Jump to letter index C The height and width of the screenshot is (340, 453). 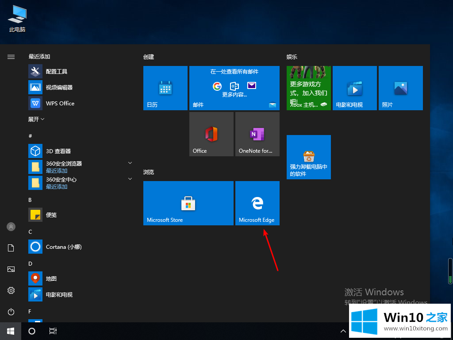30,232
